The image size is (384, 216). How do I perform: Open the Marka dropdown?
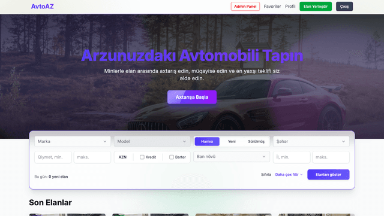[73, 141]
